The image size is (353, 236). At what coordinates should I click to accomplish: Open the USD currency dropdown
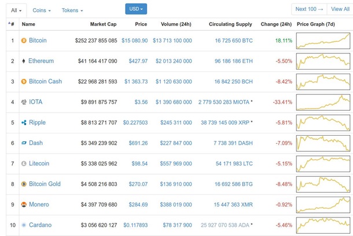(136, 9)
